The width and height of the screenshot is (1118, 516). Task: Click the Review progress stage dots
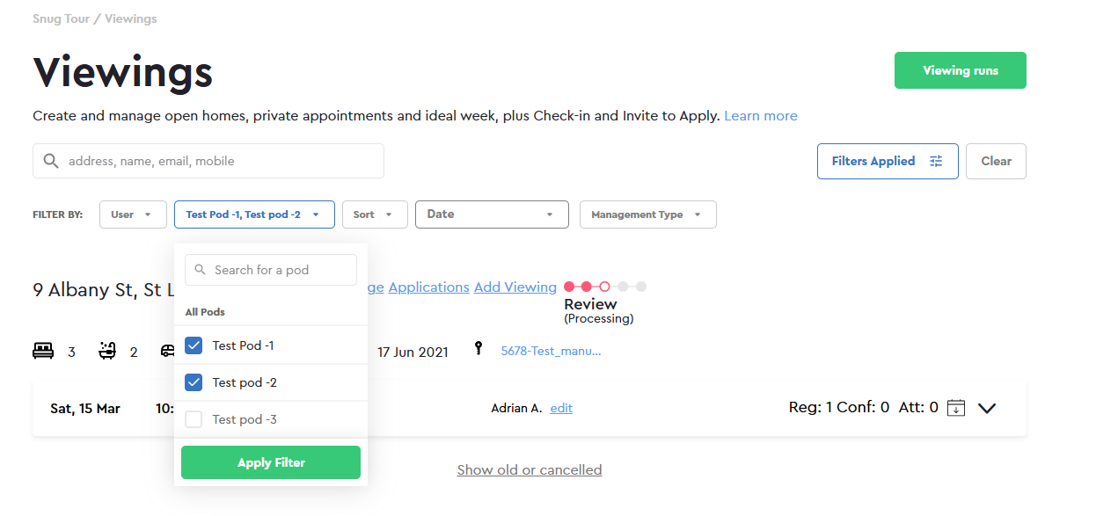605,287
